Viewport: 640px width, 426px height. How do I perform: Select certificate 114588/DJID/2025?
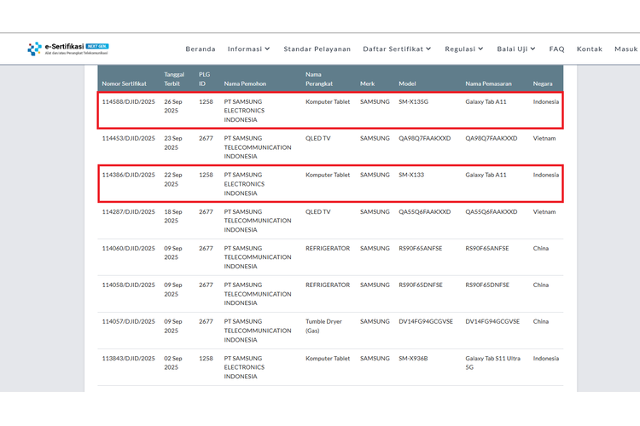point(129,101)
